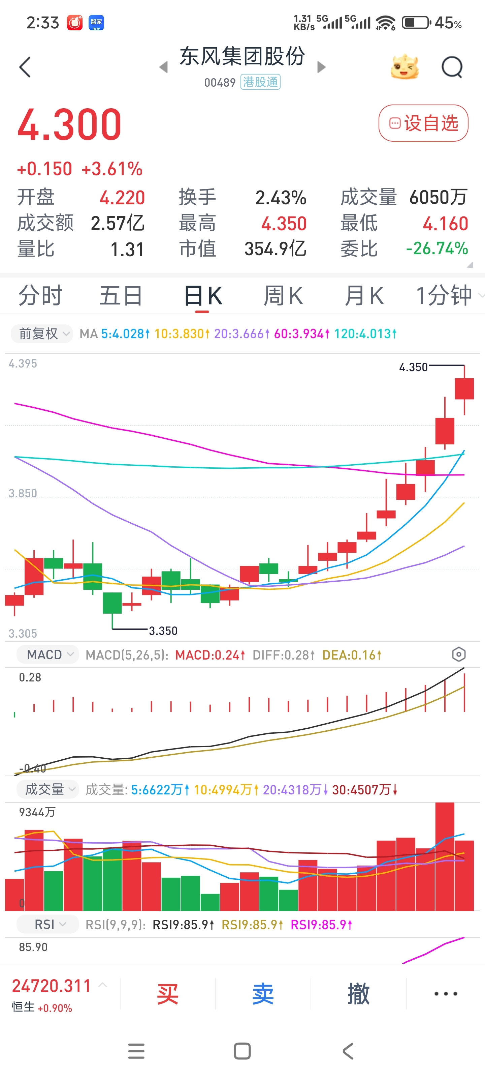Open the three-dot more menu
This screenshot has height=1079, width=485.
coord(446,994)
